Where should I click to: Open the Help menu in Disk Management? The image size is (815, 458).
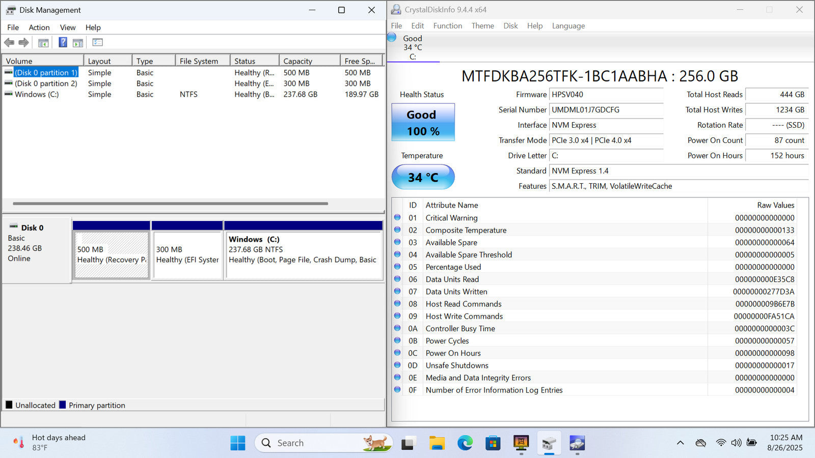point(93,27)
